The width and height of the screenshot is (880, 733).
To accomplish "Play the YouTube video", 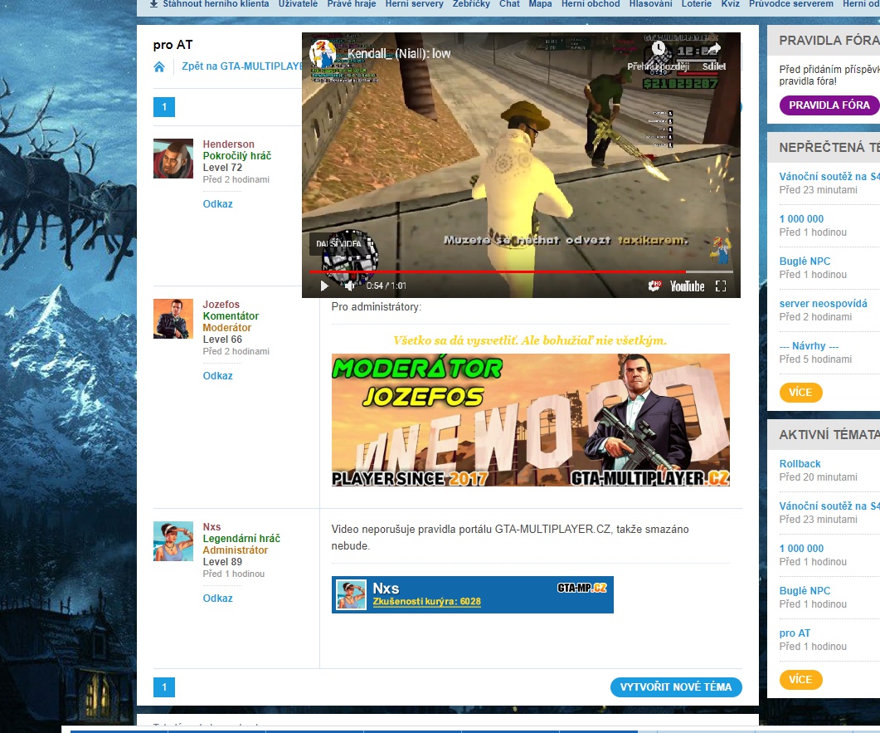I will click(x=323, y=286).
